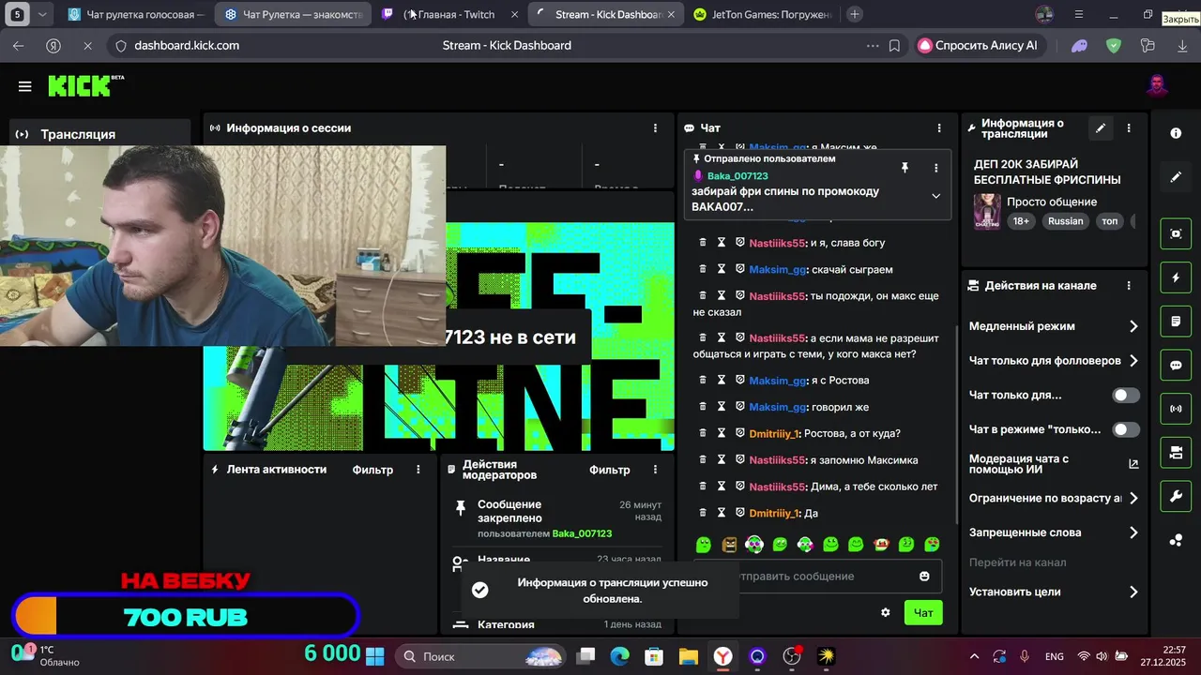Click the Russian language tag

coord(1066,221)
